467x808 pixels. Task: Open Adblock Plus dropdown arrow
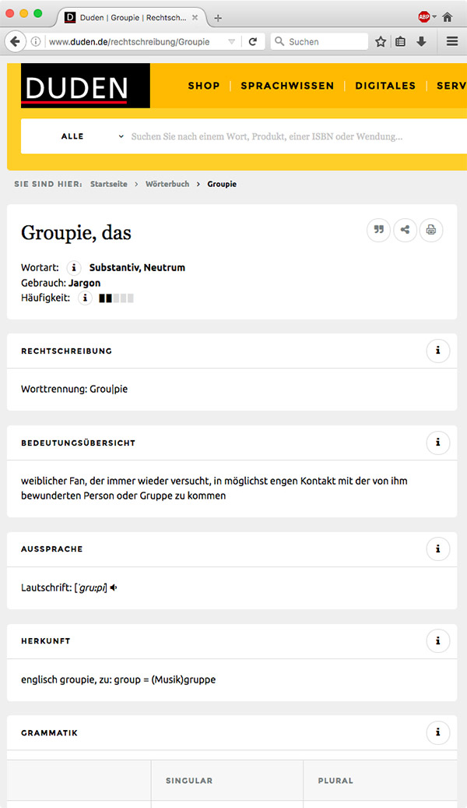(434, 17)
